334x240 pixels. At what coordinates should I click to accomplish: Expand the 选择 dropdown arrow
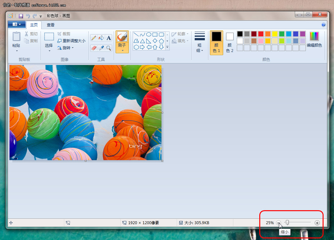pyautogui.click(x=49, y=51)
